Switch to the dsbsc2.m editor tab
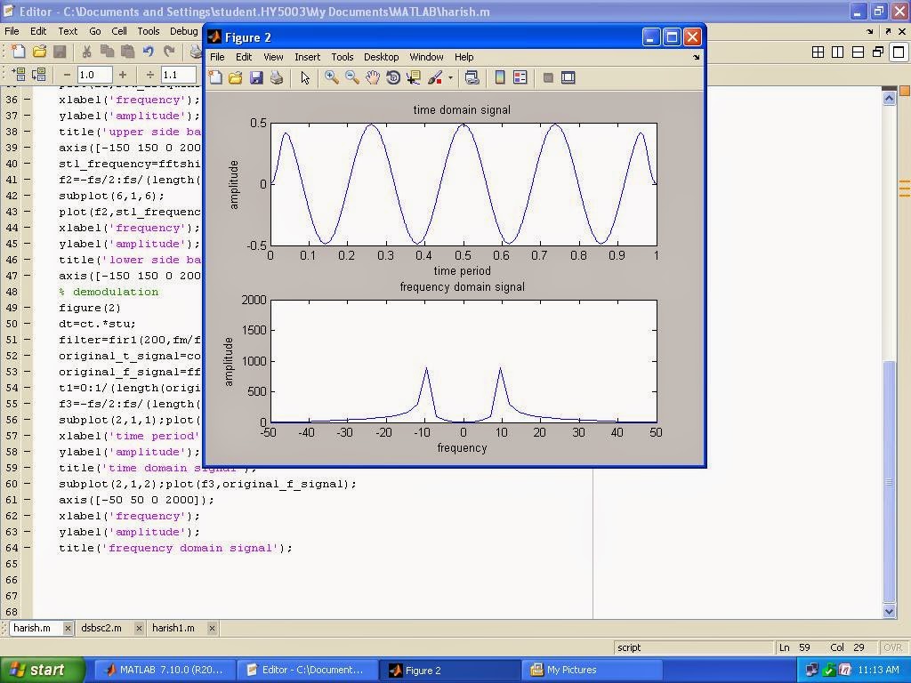Viewport: 911px width, 683px height. tap(103, 628)
